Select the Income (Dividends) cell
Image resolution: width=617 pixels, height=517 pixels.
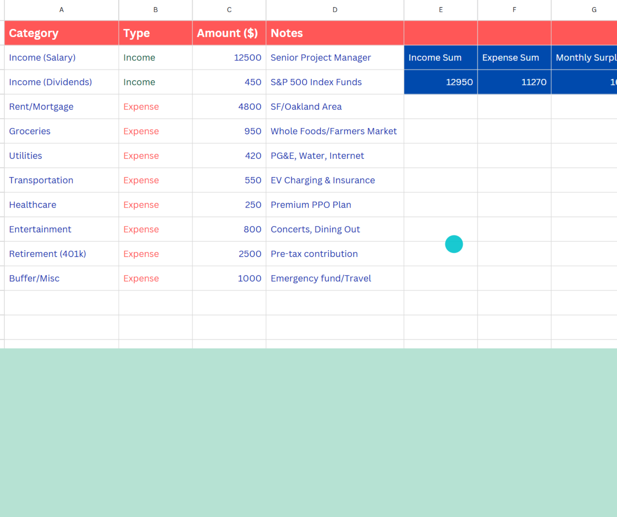[61, 82]
